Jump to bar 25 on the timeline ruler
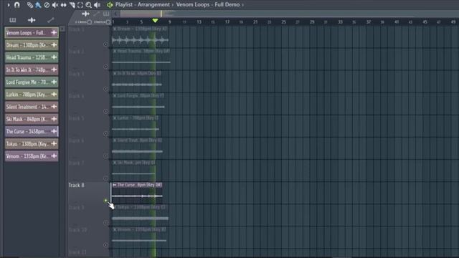Viewport: 459px width, 258px height. [284, 22]
